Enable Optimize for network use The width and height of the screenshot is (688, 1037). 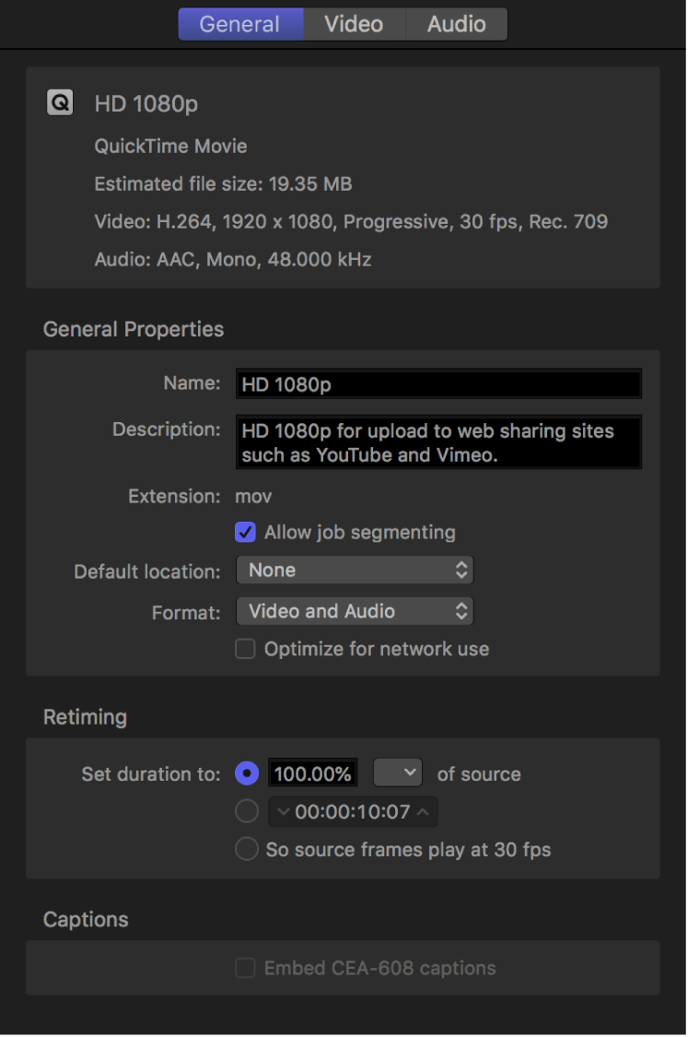tap(245, 649)
